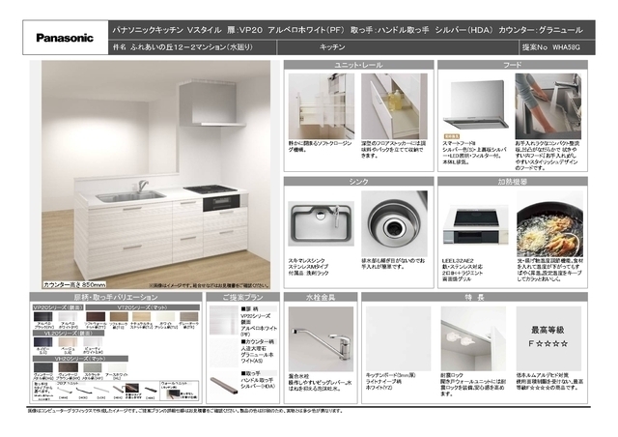The height and width of the screenshot is (437, 618).
Task: Click the first silver bar handle sample
Action: 65,390
